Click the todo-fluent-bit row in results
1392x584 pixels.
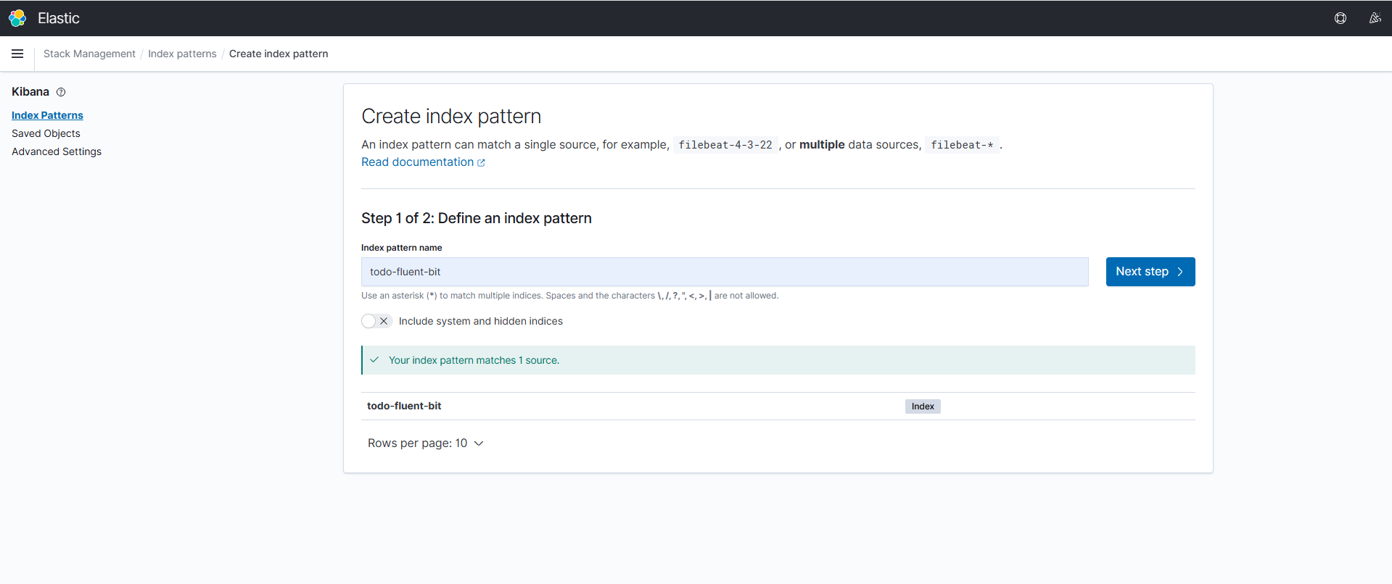pyautogui.click(x=778, y=406)
